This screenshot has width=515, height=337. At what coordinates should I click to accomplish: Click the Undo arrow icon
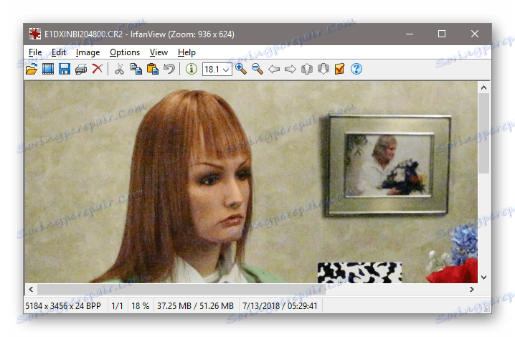point(169,69)
